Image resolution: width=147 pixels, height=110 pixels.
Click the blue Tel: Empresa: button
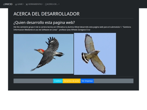87,81
